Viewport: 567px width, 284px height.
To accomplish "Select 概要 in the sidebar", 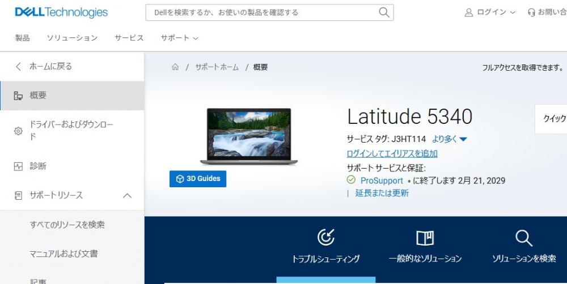I will click(72, 96).
